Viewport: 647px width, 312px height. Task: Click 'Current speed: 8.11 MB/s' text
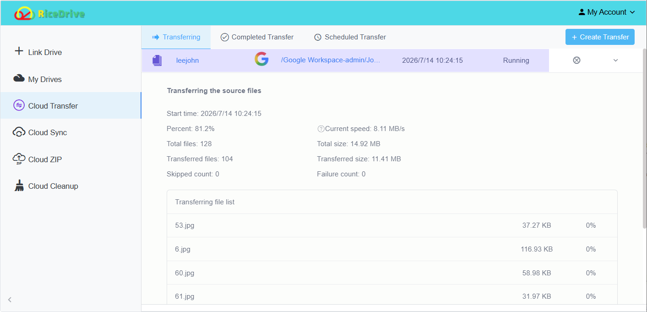(365, 129)
